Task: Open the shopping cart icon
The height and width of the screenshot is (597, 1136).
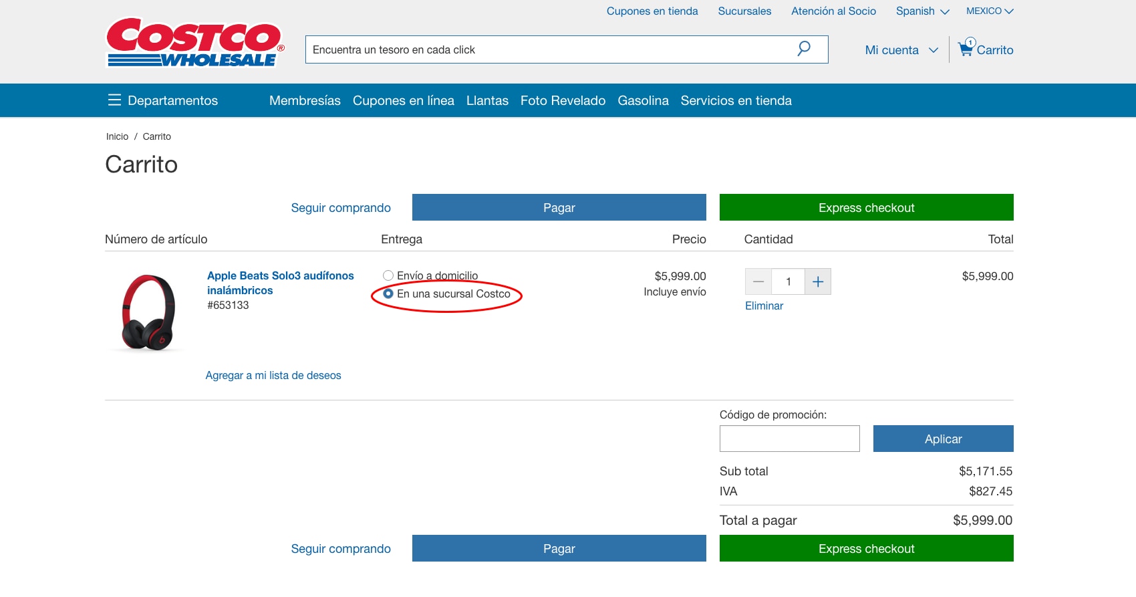Action: click(x=966, y=47)
